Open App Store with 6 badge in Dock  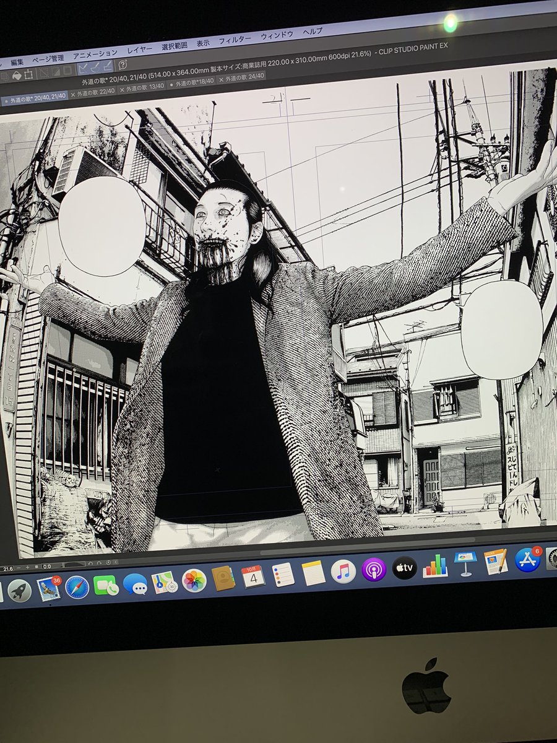pos(527,559)
